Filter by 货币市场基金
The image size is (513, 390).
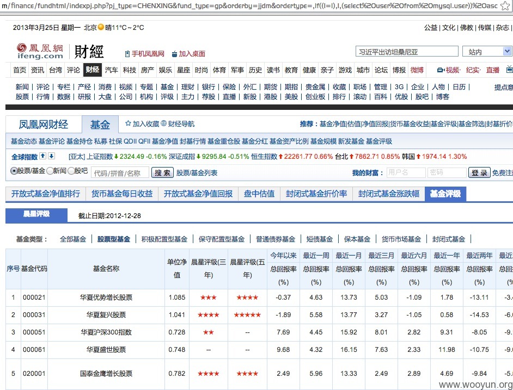(x=401, y=239)
